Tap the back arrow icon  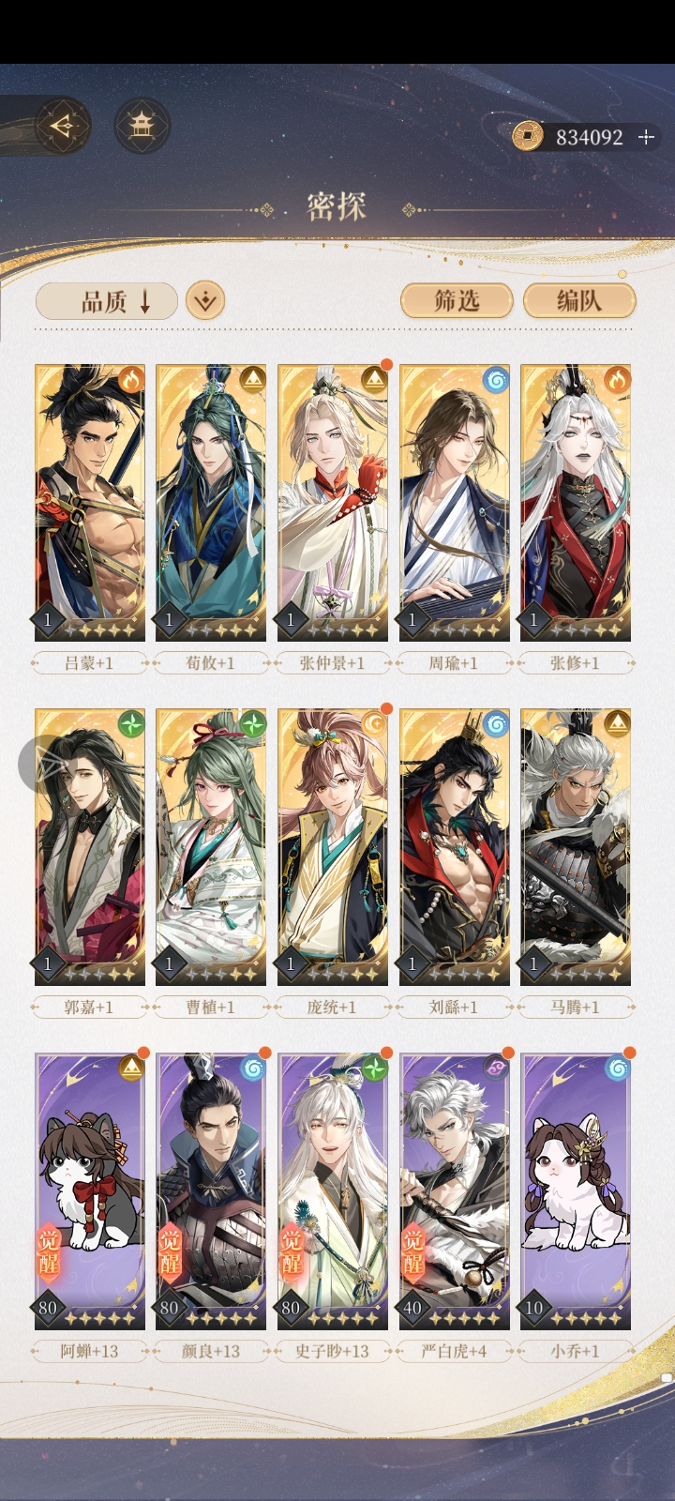point(63,126)
